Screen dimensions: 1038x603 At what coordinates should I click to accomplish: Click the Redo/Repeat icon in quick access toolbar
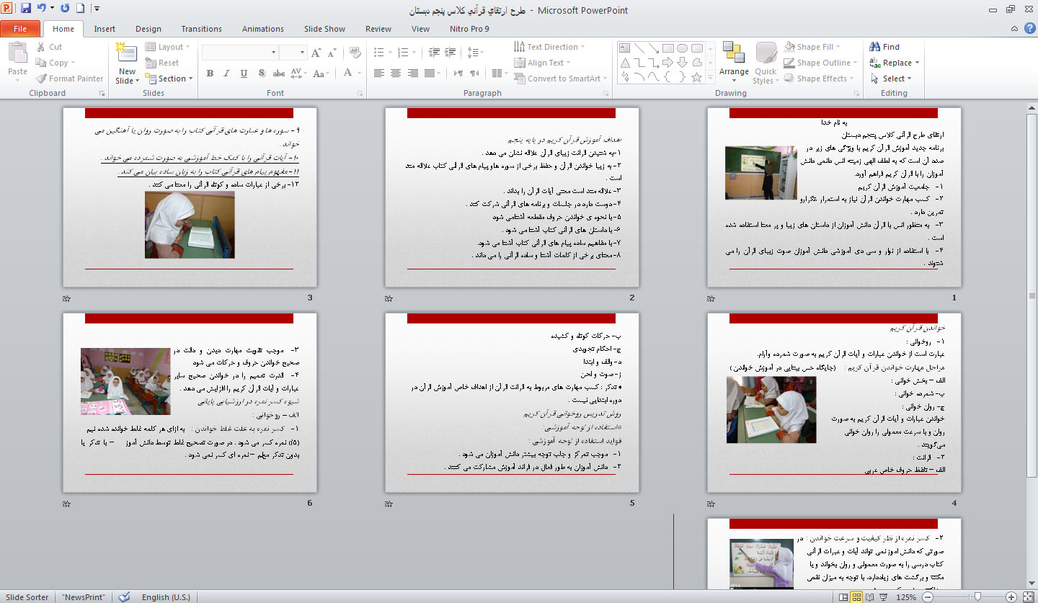tap(65, 9)
